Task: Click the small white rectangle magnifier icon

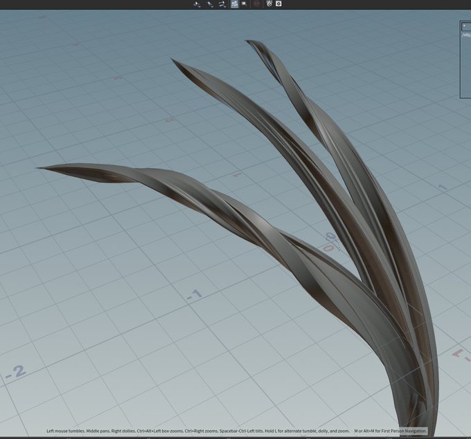Action: coord(245,3)
